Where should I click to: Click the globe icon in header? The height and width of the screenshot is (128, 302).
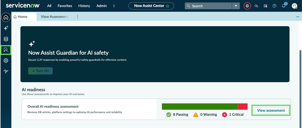click(247, 6)
